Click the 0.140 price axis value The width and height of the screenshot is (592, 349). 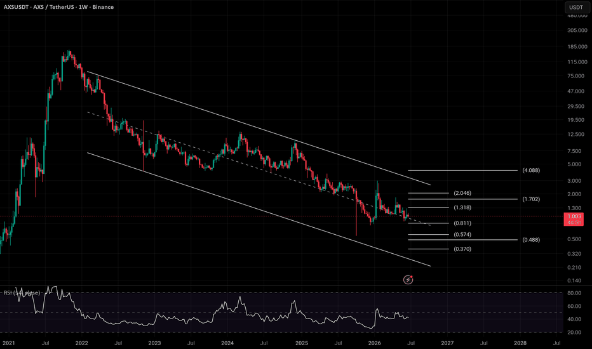(x=574, y=280)
